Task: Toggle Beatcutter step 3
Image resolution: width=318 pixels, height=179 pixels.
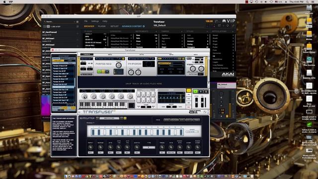Action: click(105, 132)
